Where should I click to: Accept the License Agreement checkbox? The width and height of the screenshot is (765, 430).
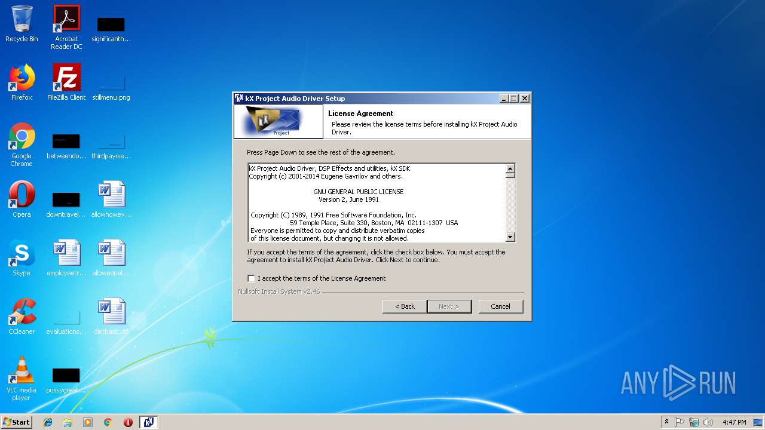[x=251, y=278]
